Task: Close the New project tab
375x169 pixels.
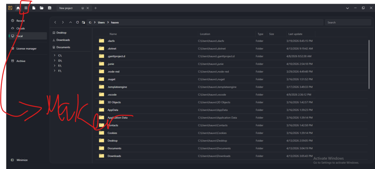Action: tap(88, 8)
